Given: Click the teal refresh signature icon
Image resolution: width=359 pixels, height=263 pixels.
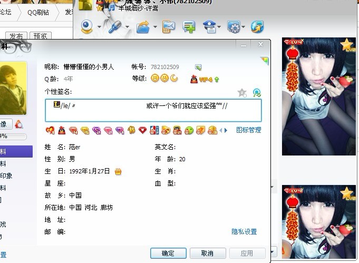Looking at the screenshot, I should 257,93.
